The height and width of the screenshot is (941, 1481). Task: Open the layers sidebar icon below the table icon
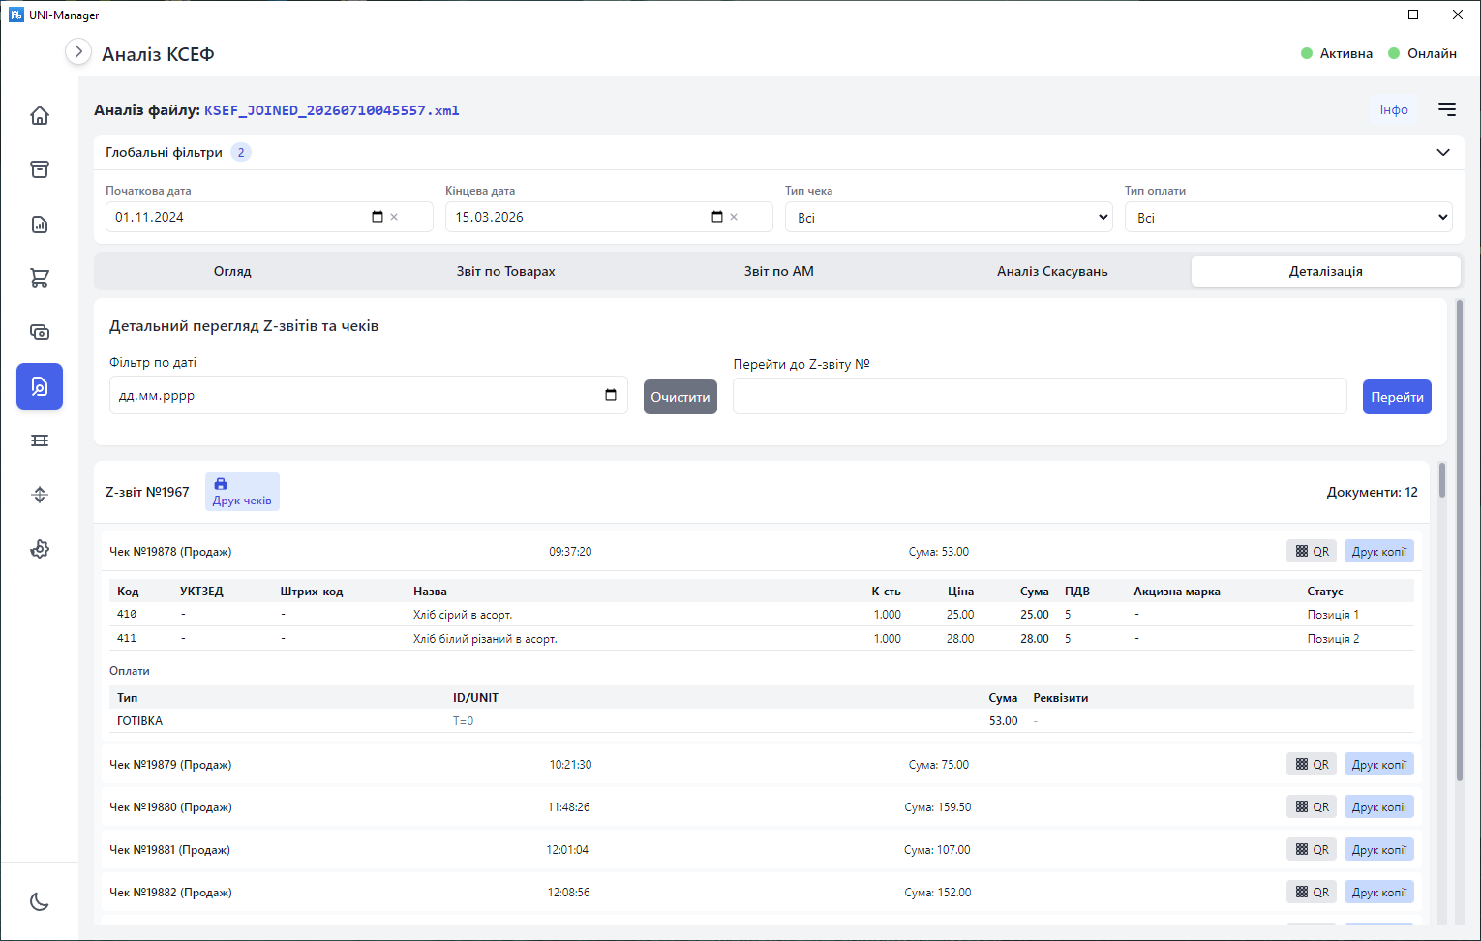[40, 495]
